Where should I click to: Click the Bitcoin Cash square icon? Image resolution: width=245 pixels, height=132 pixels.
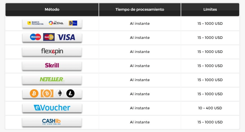47,93
